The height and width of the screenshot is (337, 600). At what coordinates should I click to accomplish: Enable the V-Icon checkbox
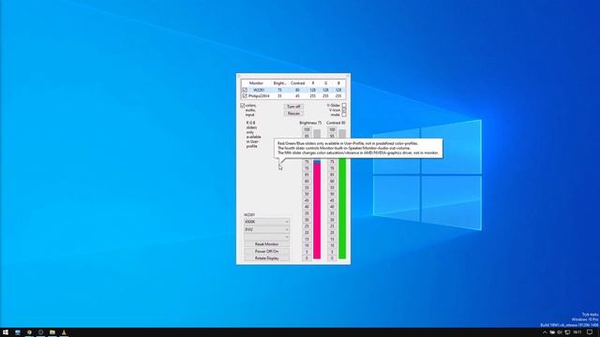tap(344, 110)
